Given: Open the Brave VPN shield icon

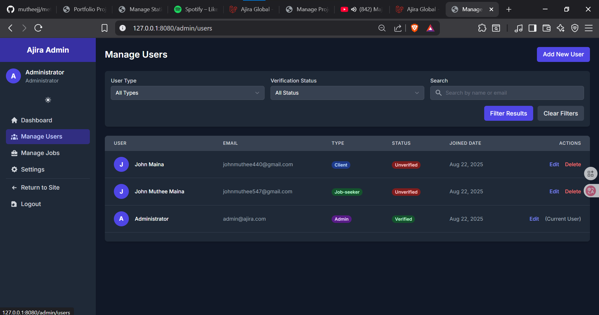Looking at the screenshot, I should click(x=575, y=28).
